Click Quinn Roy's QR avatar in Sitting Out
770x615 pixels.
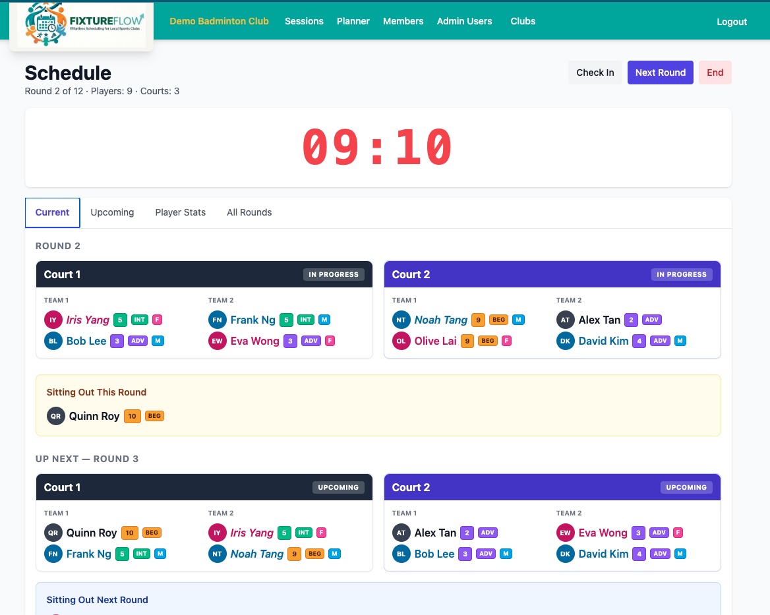(x=55, y=416)
